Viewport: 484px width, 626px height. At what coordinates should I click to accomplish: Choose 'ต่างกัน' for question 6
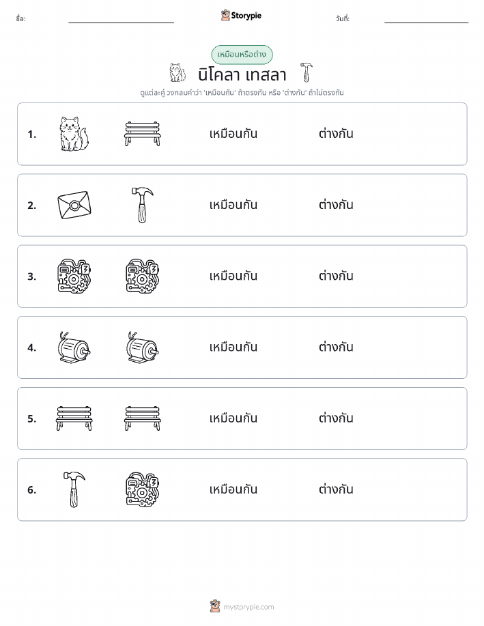tap(336, 489)
